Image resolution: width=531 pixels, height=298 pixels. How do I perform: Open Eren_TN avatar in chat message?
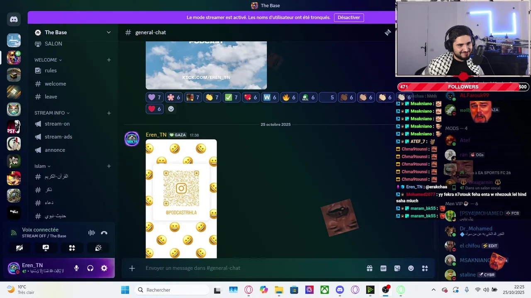click(x=132, y=139)
